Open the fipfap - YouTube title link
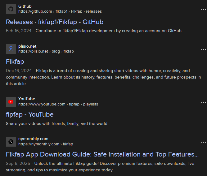Image resolution: width=207 pixels, height=176 pixels. 30,114
